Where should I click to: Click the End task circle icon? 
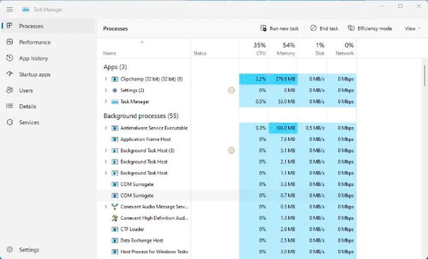click(x=313, y=28)
